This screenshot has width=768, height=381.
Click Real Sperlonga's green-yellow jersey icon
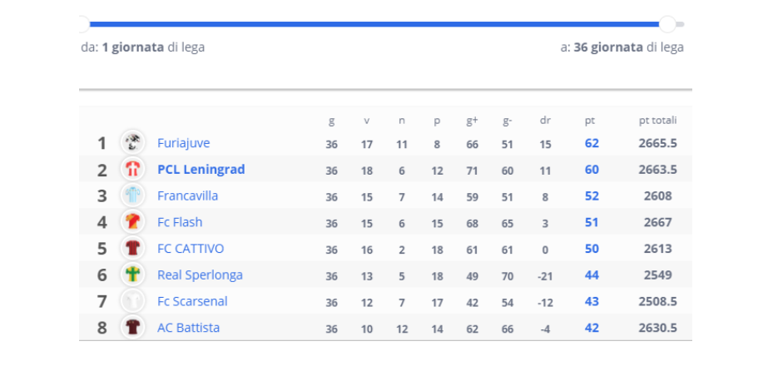tap(132, 275)
